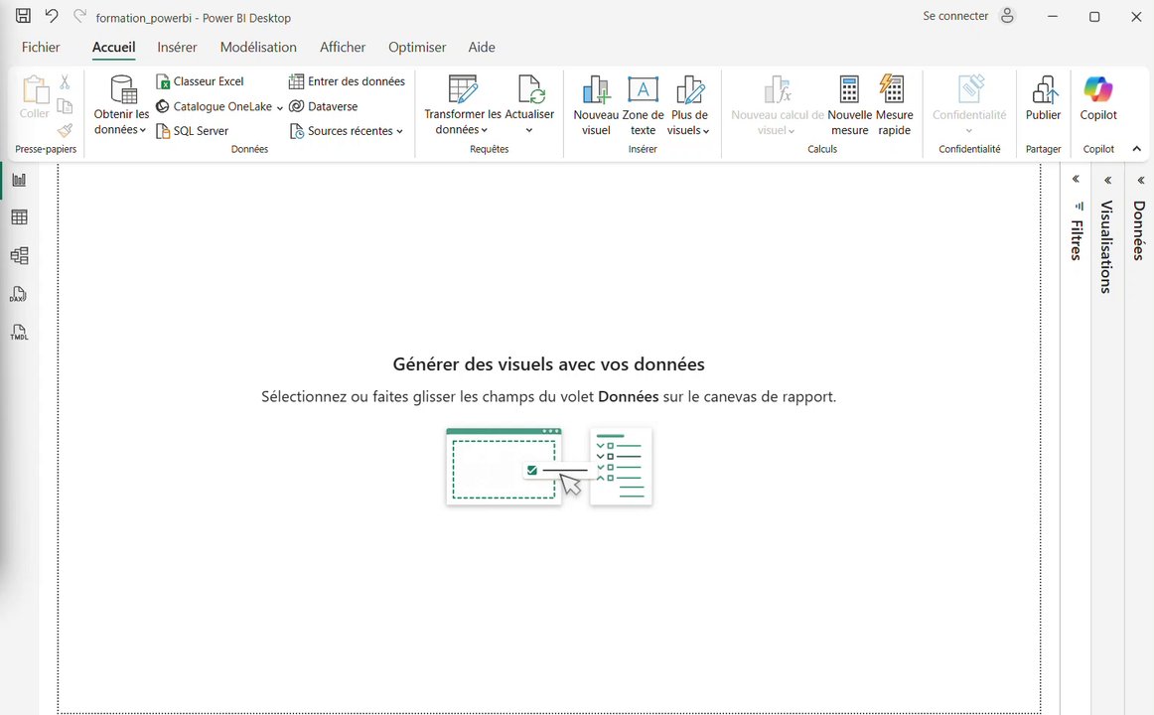This screenshot has height=715, width=1154.
Task: Click the Actualiser refresh icon
Action: coord(530,89)
